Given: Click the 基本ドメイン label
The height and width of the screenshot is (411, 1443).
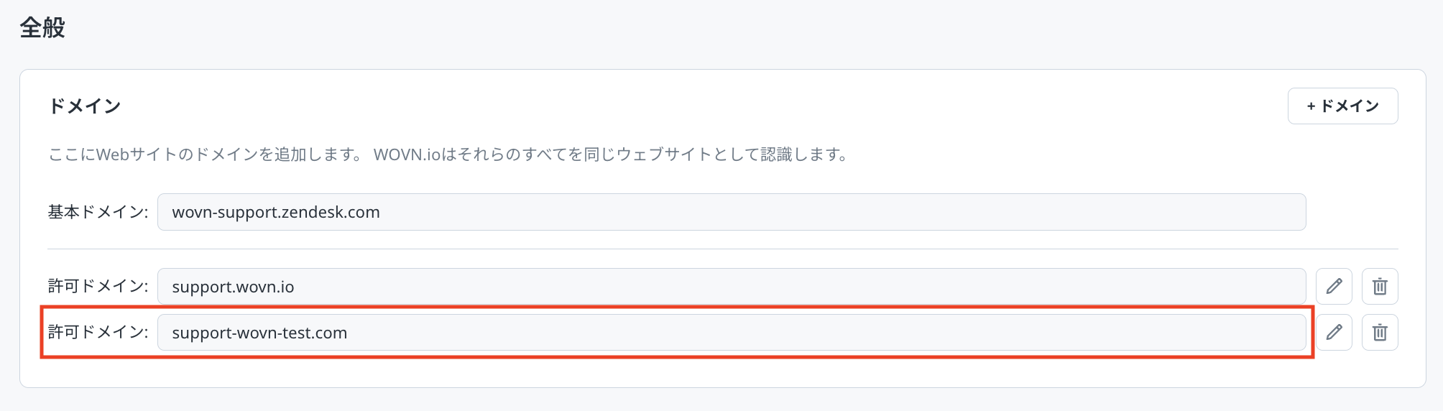Looking at the screenshot, I should click(98, 212).
